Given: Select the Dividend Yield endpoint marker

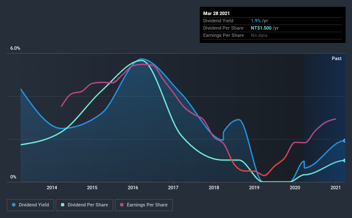Looking at the screenshot, I should pos(345,141).
